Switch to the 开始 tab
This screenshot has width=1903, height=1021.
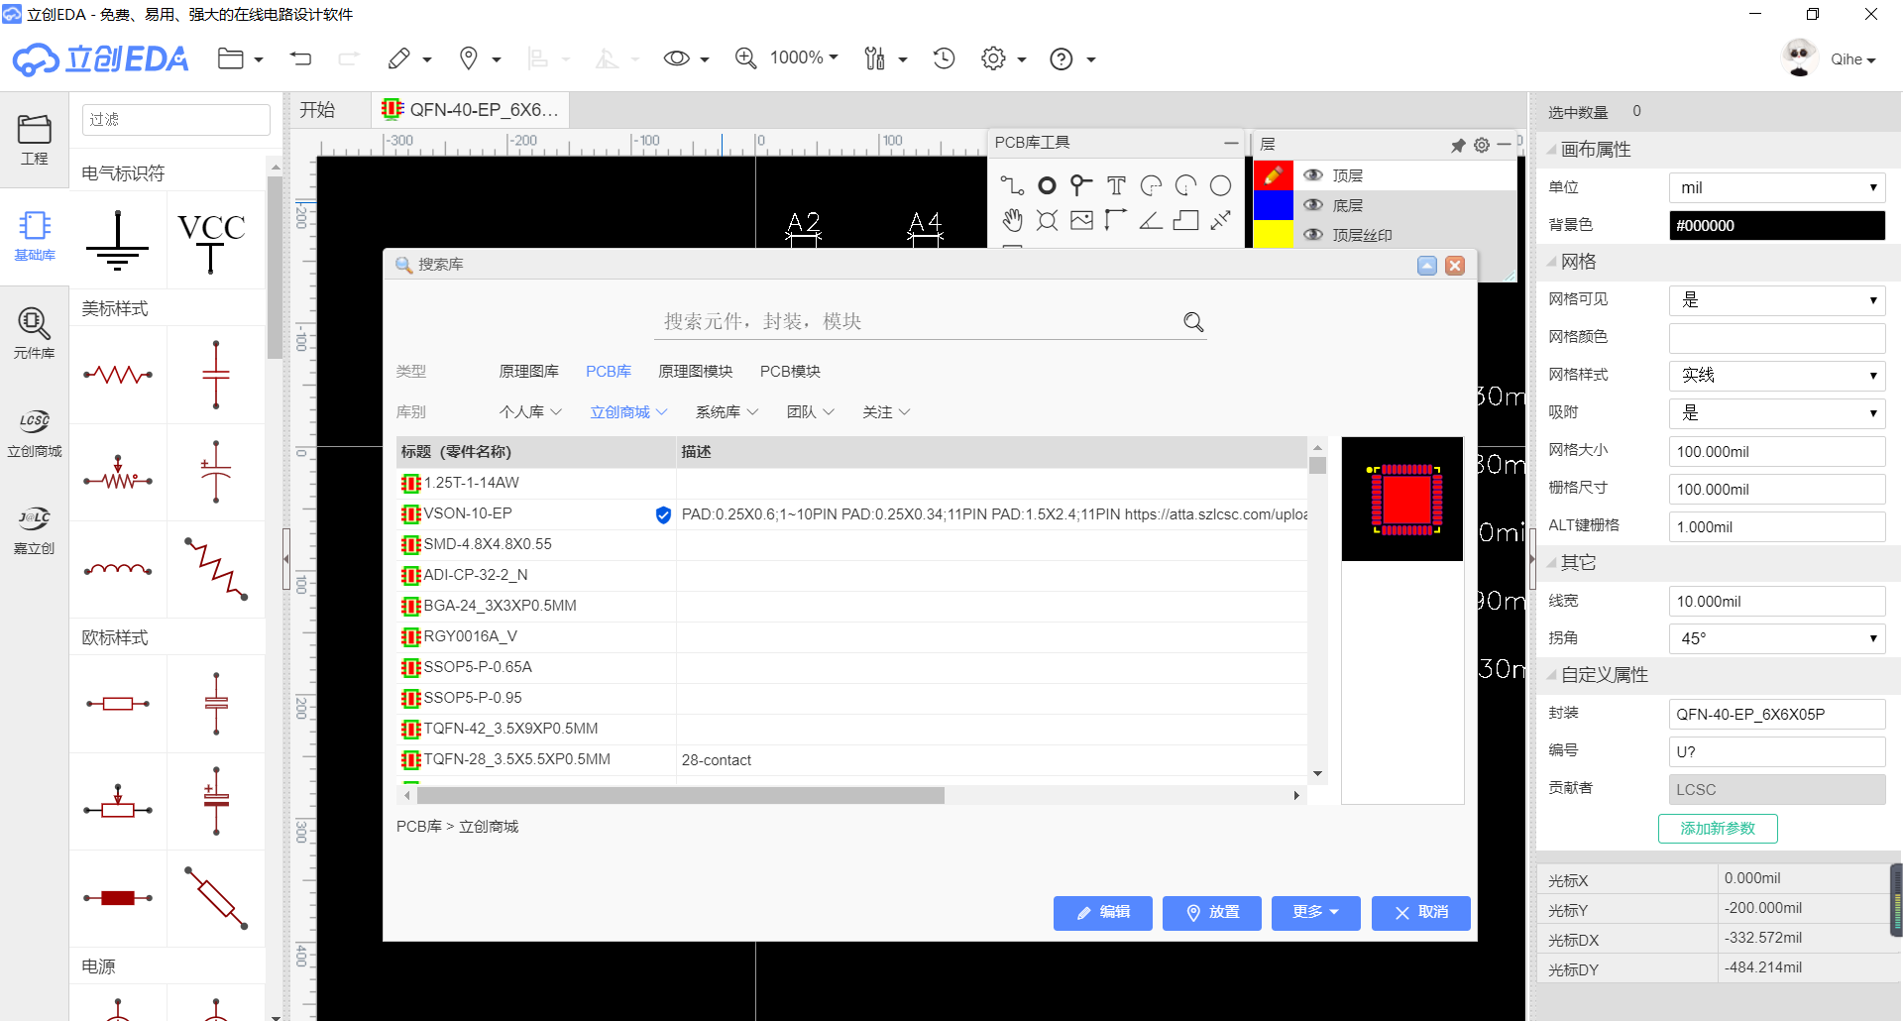pos(318,110)
